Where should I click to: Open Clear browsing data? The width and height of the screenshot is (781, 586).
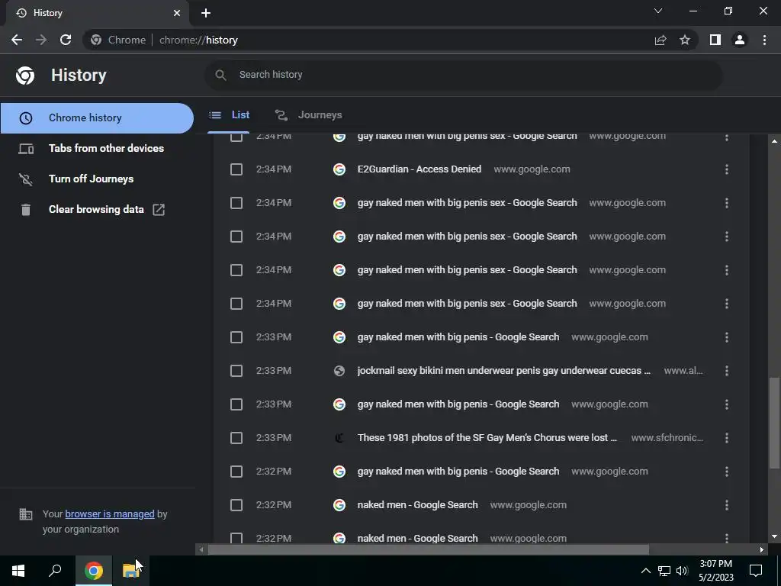(x=97, y=210)
